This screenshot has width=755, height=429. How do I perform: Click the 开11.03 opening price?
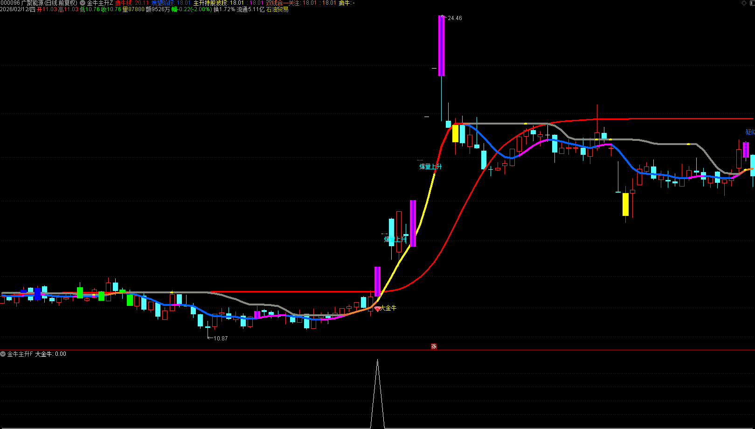tap(47, 9)
